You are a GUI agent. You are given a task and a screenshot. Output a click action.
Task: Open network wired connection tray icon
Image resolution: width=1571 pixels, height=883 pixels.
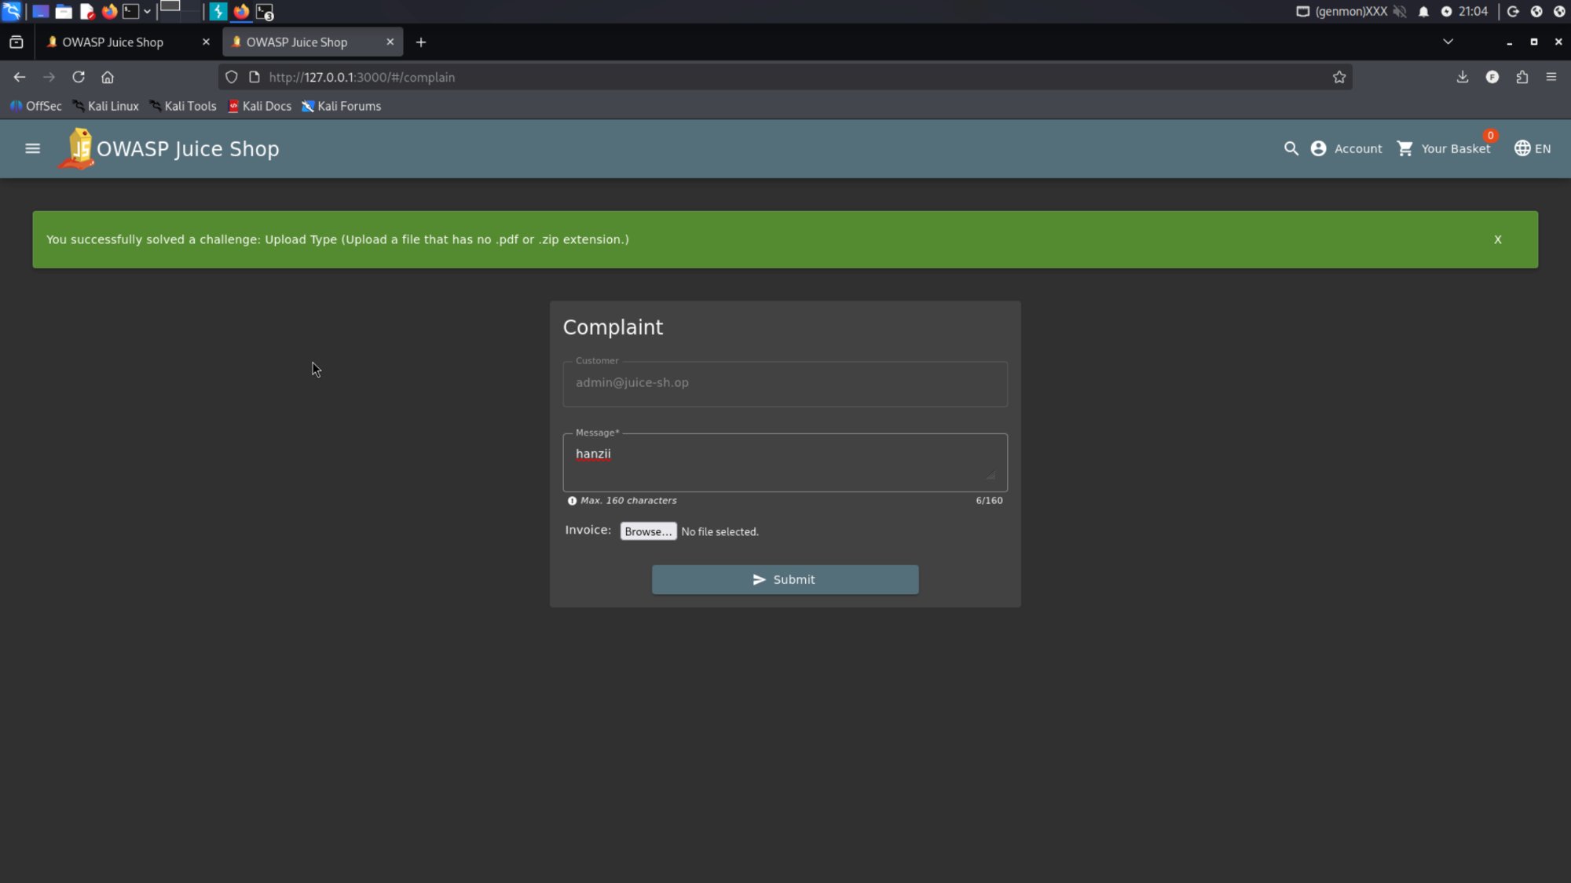(x=1302, y=11)
